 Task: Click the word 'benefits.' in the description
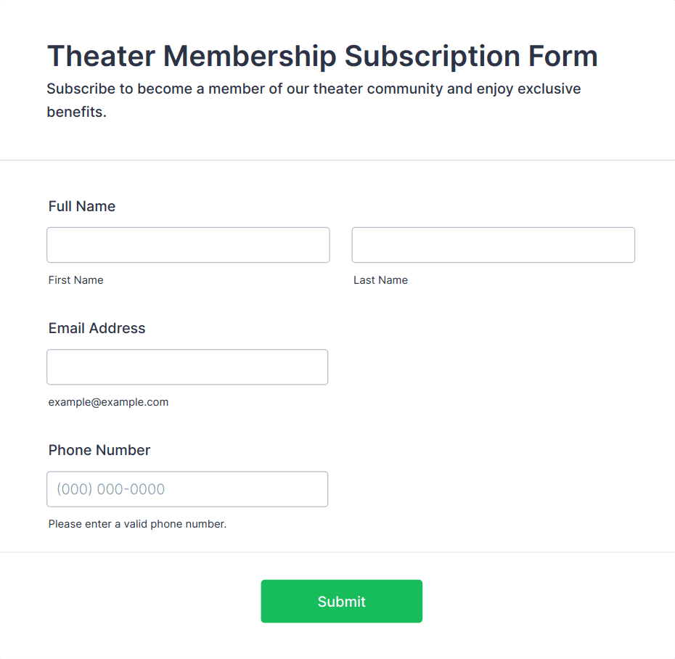pyautogui.click(x=76, y=112)
